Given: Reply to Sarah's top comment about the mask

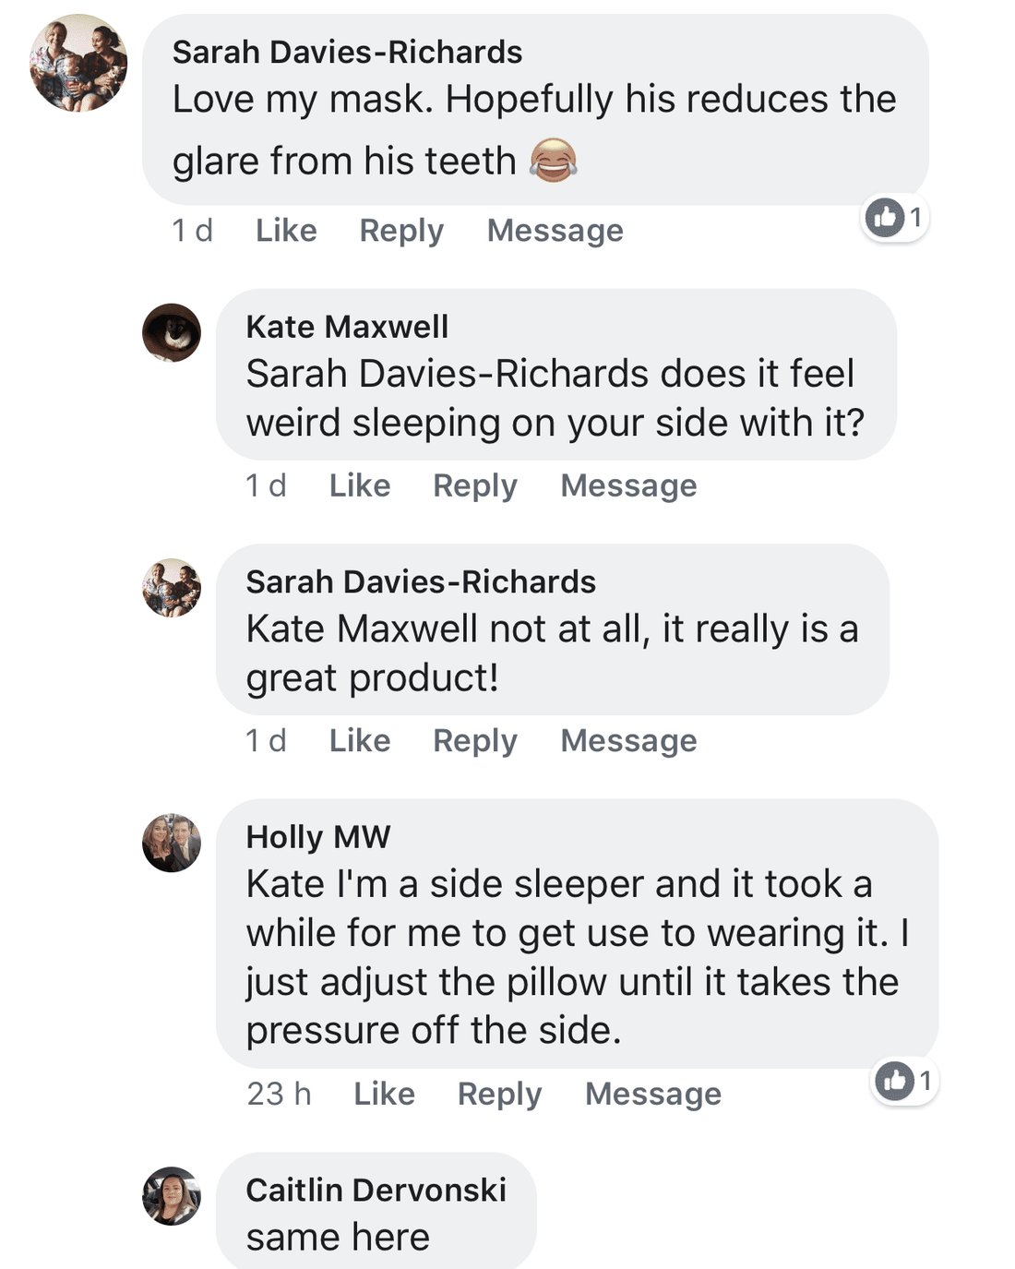Looking at the screenshot, I should [401, 231].
